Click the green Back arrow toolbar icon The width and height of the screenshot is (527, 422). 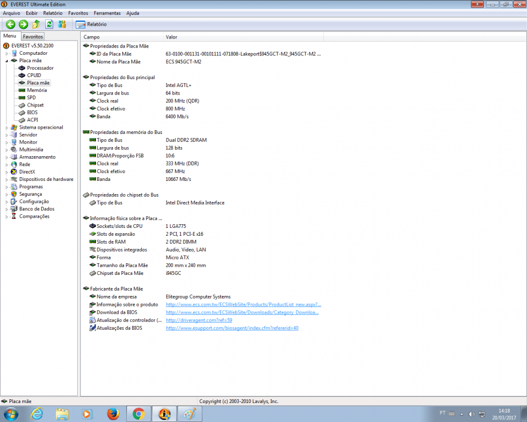coord(11,24)
